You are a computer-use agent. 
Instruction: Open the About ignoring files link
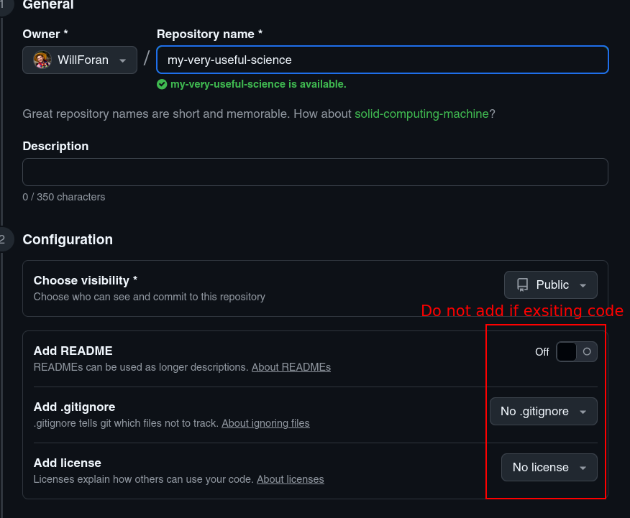[x=265, y=423]
